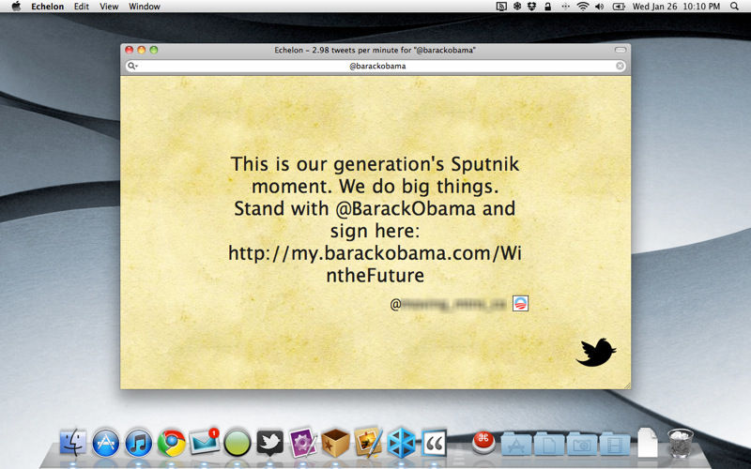Open the search field magnifier dropdown

tap(132, 66)
